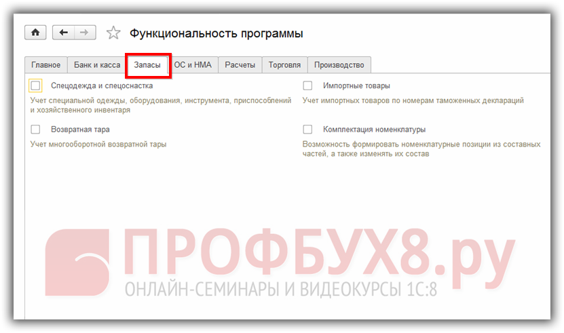This screenshot has height=333, width=564.
Task: Select the Запасы tab
Action: pyautogui.click(x=147, y=65)
